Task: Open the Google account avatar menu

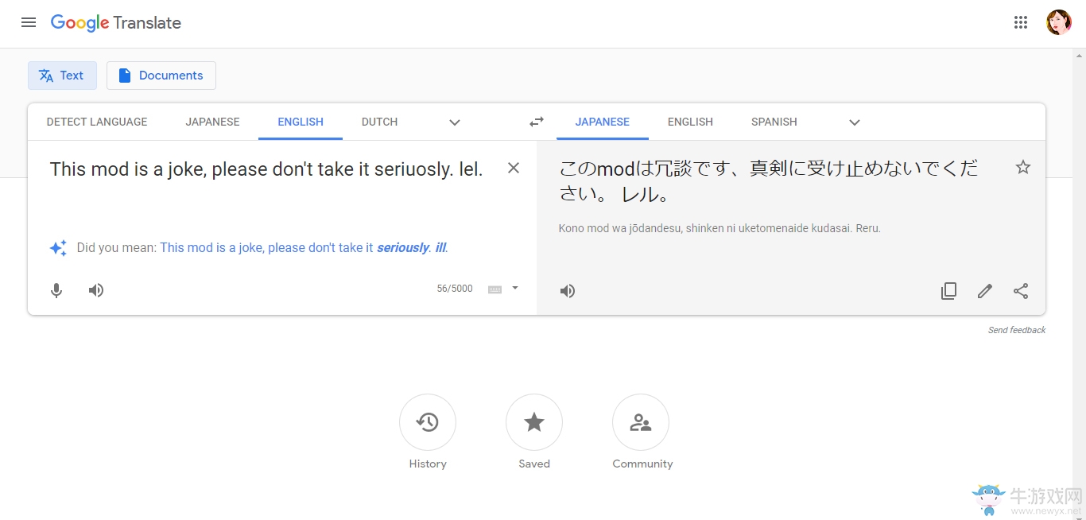Action: 1058,22
